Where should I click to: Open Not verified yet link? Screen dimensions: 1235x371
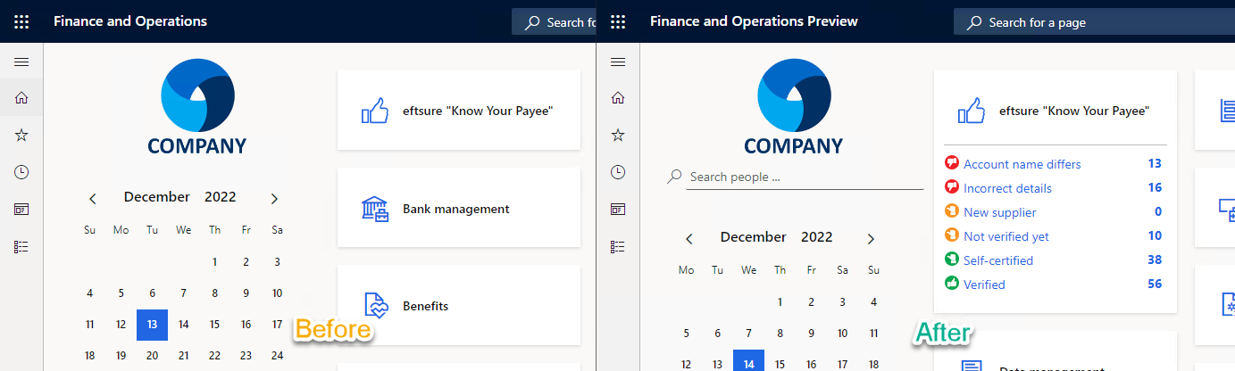click(x=1006, y=236)
